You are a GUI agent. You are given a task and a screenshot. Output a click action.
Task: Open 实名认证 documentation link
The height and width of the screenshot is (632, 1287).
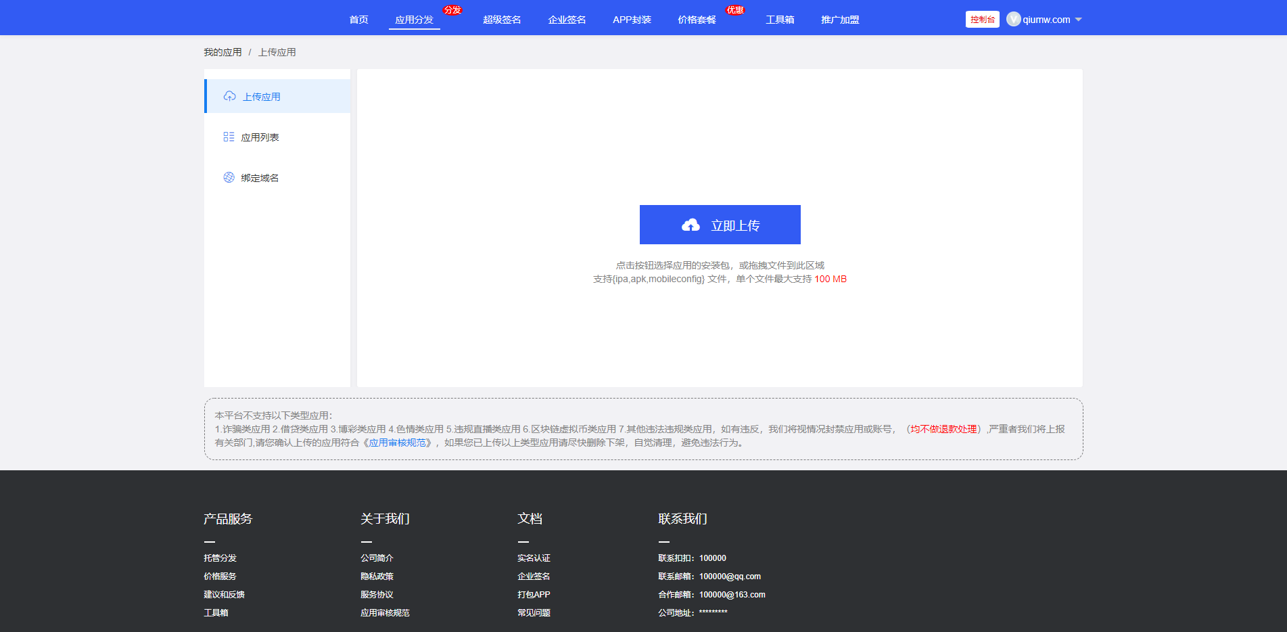click(534, 558)
